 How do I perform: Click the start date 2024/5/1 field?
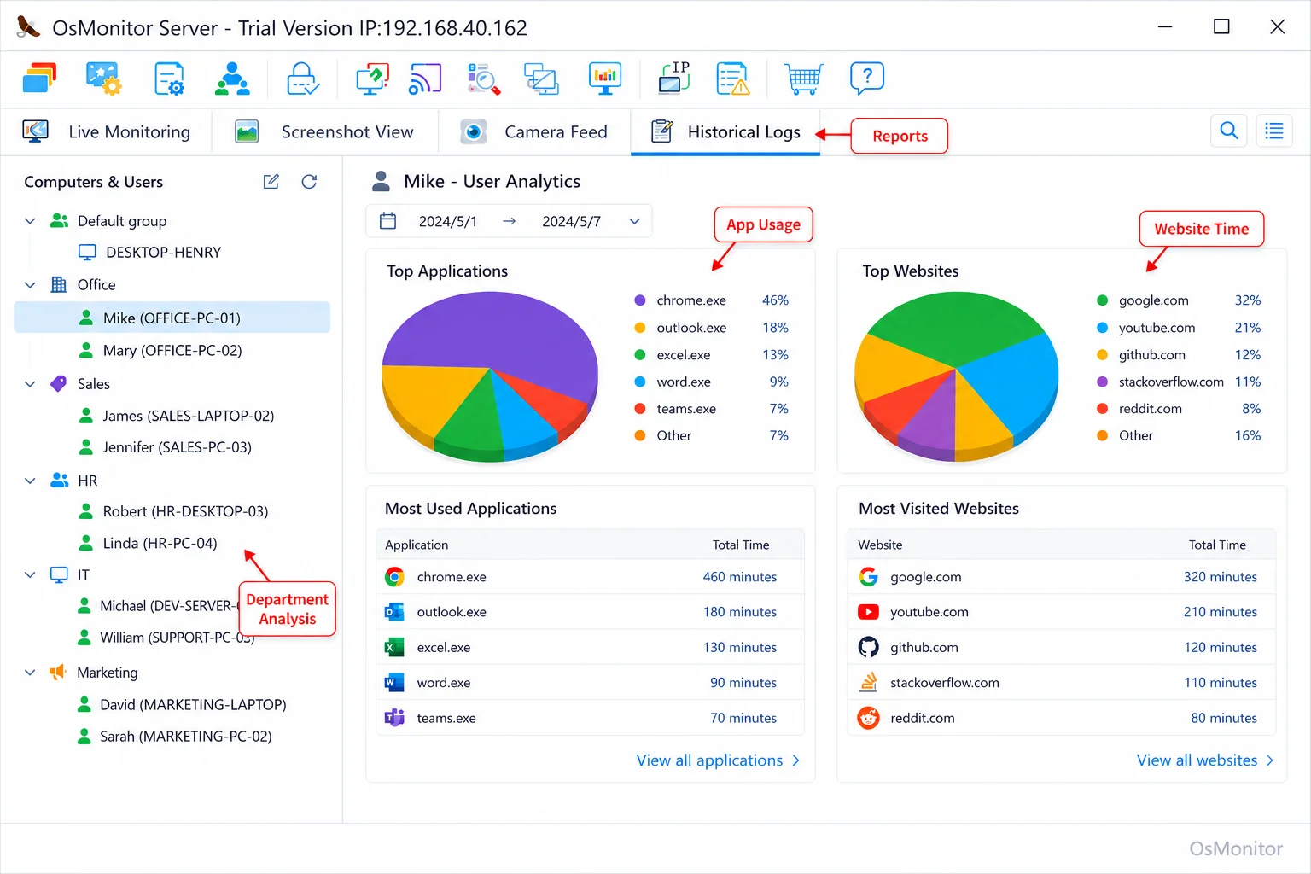coord(447,222)
